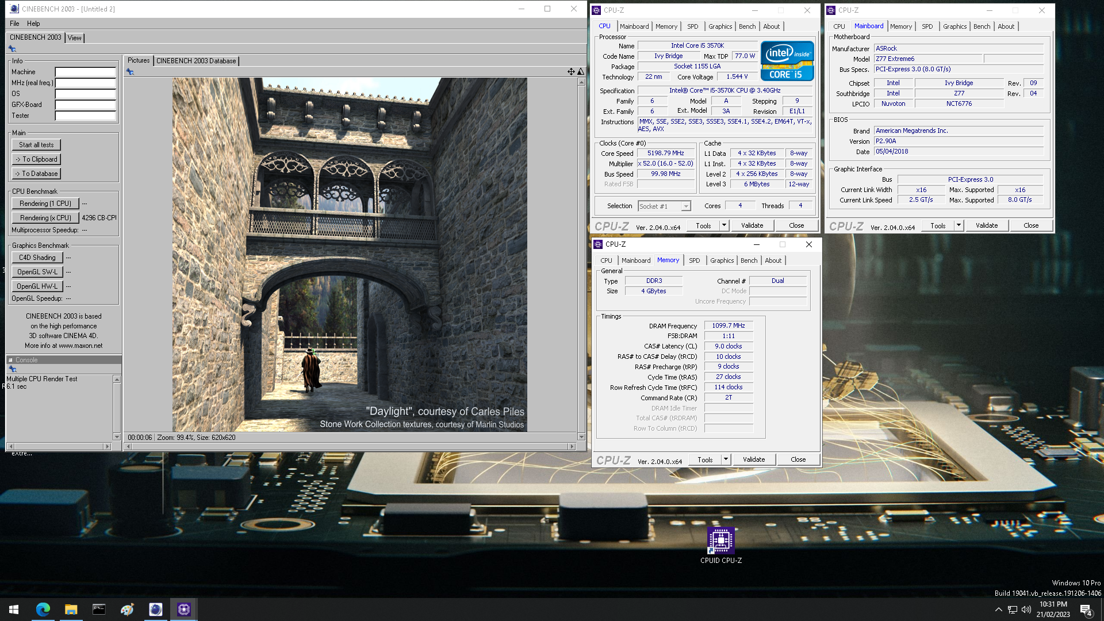Switch to the CINEBENCH 2003 Database tab
Viewport: 1104px width, 621px height.
[196, 61]
